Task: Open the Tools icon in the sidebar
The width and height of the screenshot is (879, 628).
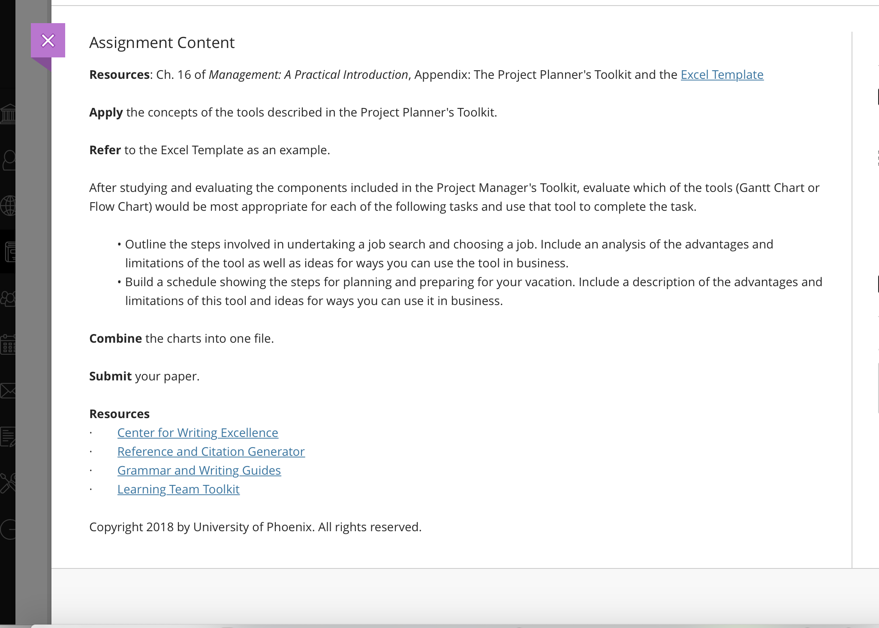Action: 8,483
